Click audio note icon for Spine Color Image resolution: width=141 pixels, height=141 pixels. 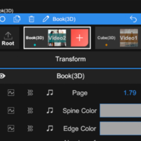click(50, 111)
